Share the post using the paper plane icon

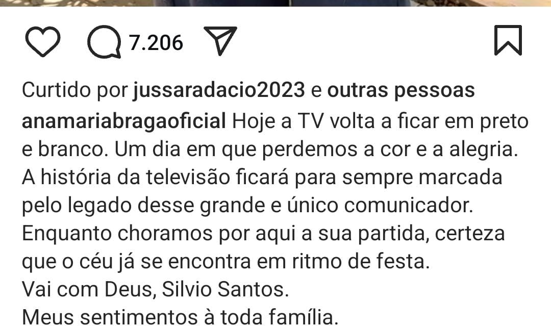pos(220,40)
